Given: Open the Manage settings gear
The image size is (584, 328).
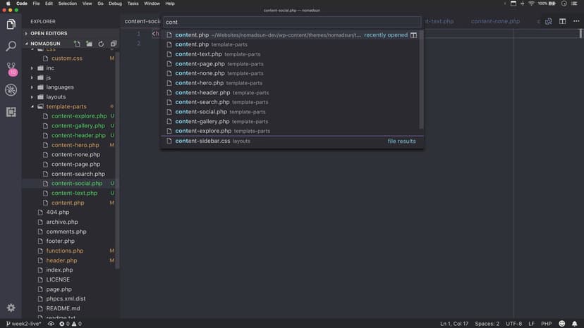Looking at the screenshot, I should [11, 308].
